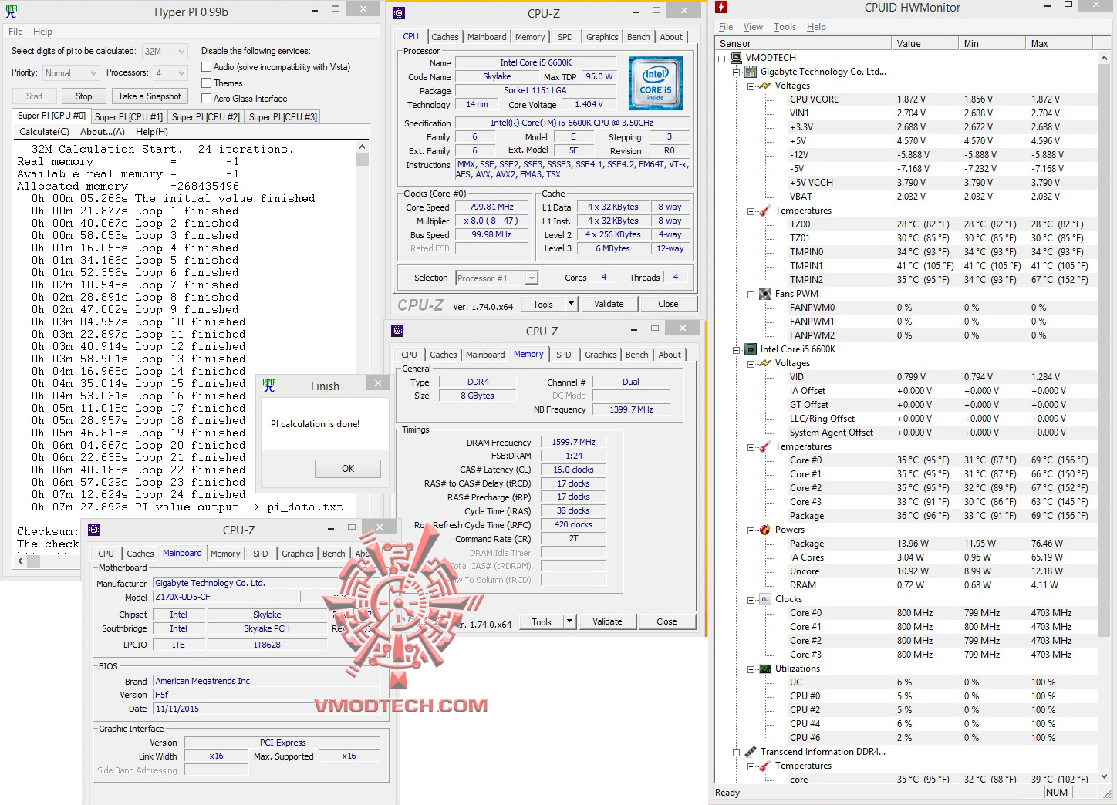Viewport: 1117px width, 805px height.
Task: Click the icon beside Clocks in HWMonitor
Action: click(764, 599)
